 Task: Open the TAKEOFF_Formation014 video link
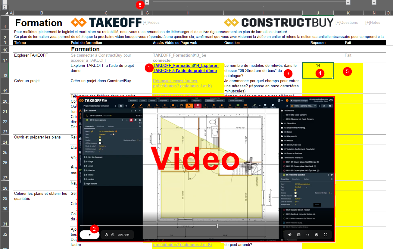185,68
